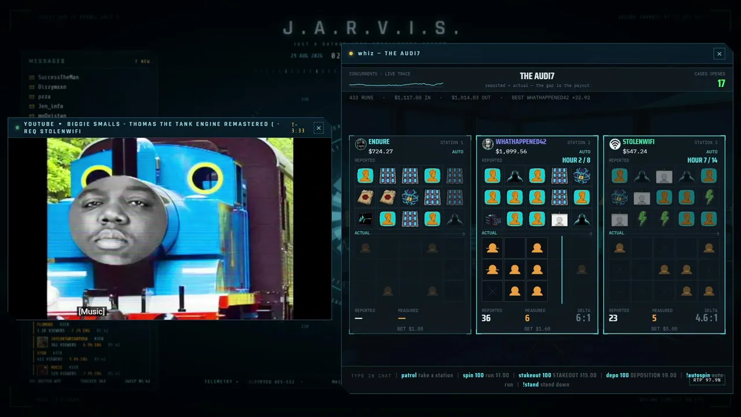
Task: Click the 433 RUNS stat
Action: pyautogui.click(x=361, y=98)
